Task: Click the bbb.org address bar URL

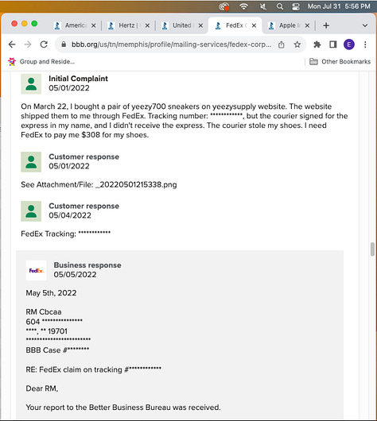Action: [171, 44]
